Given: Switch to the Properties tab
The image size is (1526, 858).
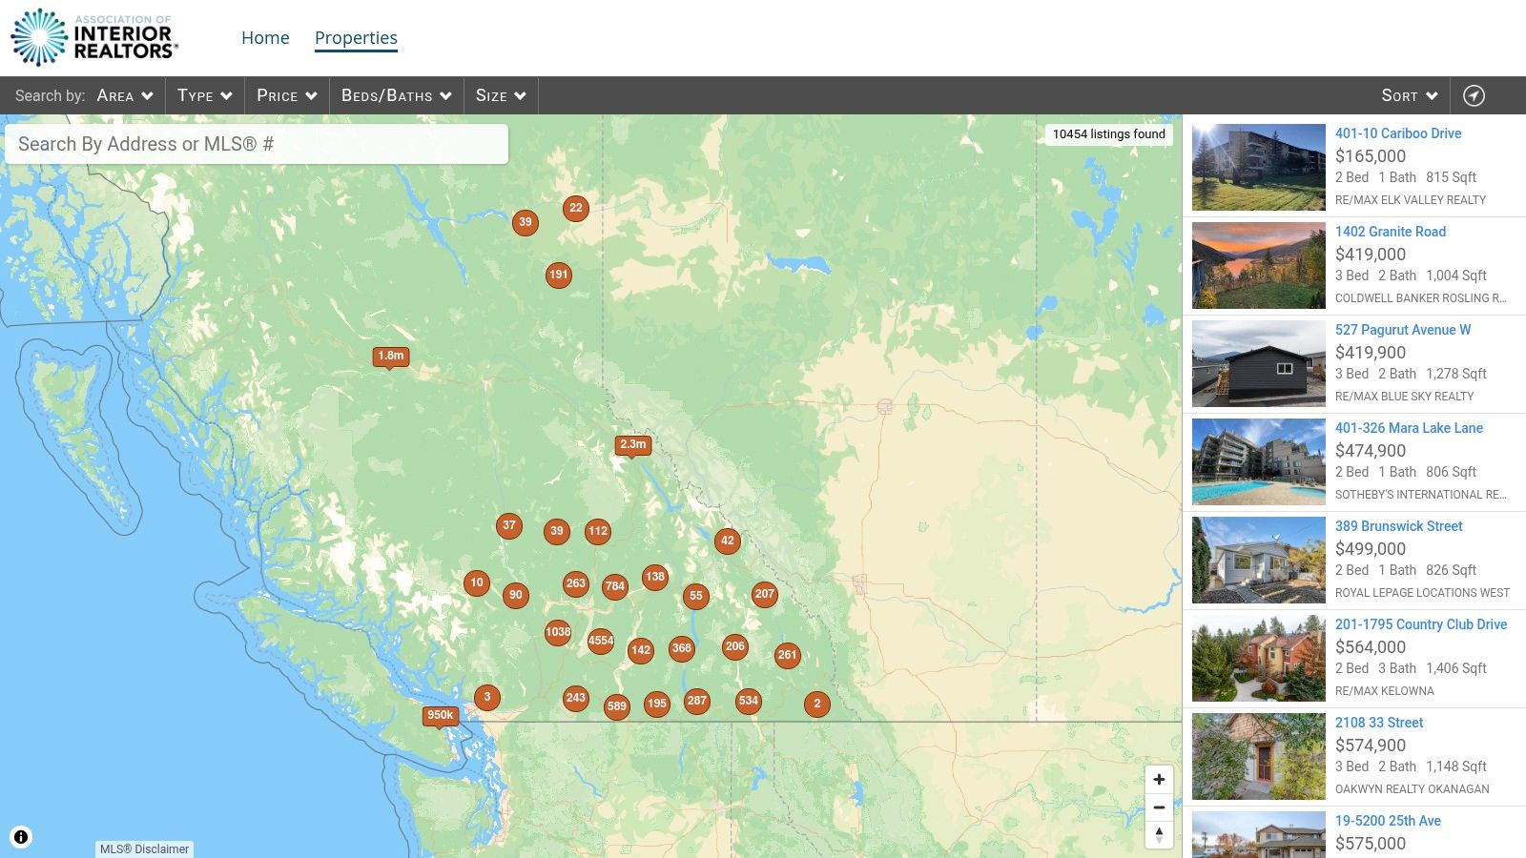Looking at the screenshot, I should pos(356,38).
